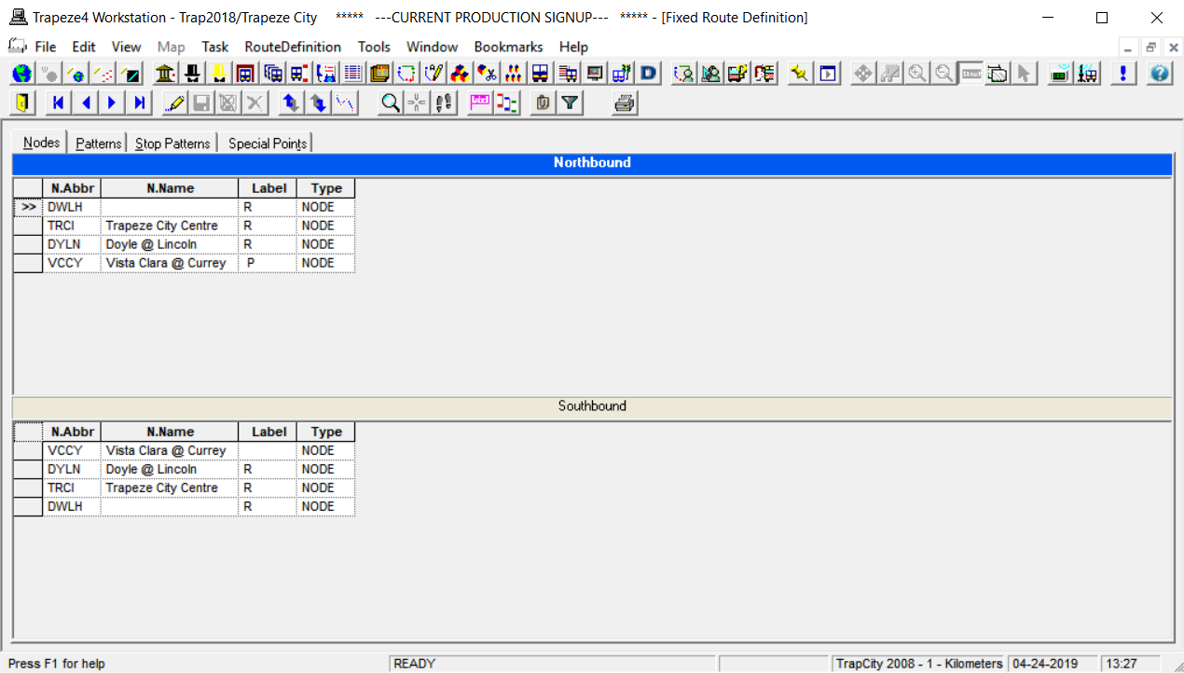Open the map globe tool
Image resolution: width=1184 pixels, height=673 pixels.
point(21,73)
